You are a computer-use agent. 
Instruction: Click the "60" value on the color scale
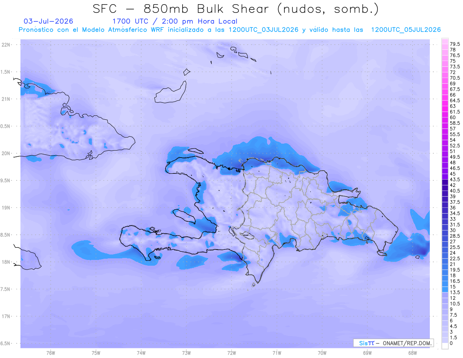tap(453, 117)
